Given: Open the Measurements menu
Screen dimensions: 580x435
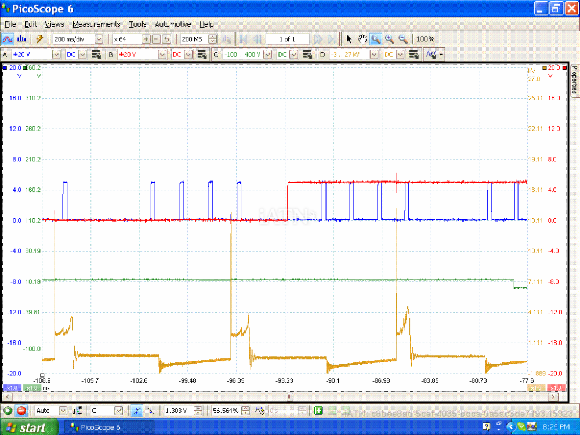Looking at the screenshot, I should click(x=96, y=24).
